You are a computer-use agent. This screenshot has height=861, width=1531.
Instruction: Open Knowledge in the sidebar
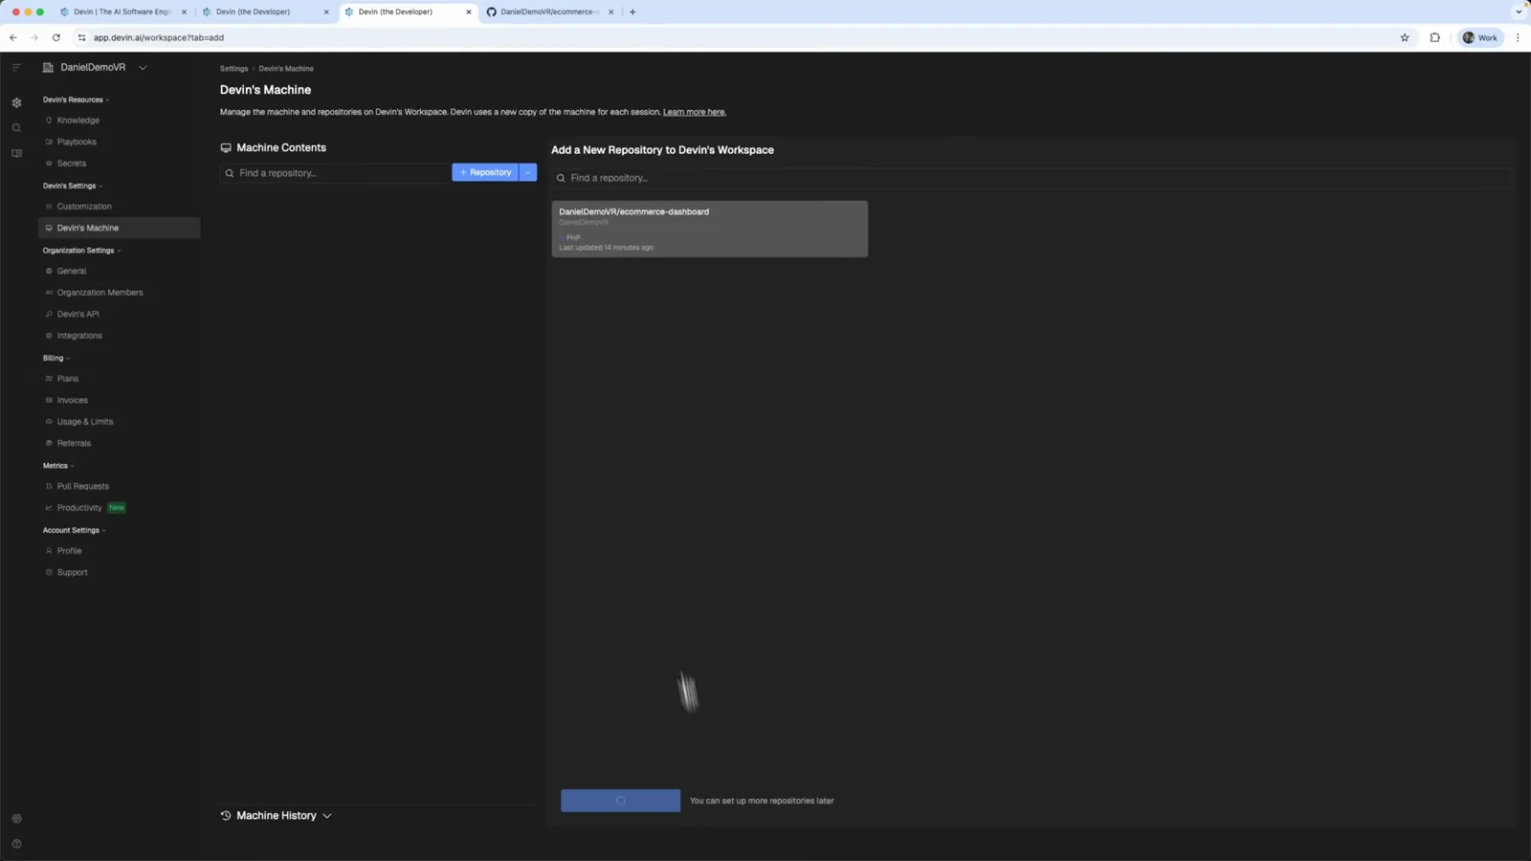pos(78,121)
